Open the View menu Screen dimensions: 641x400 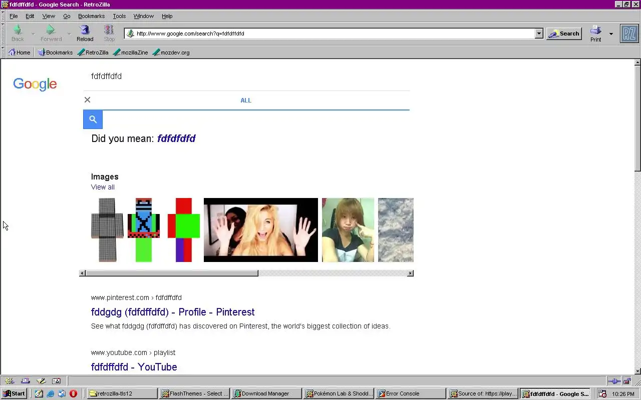[49, 16]
